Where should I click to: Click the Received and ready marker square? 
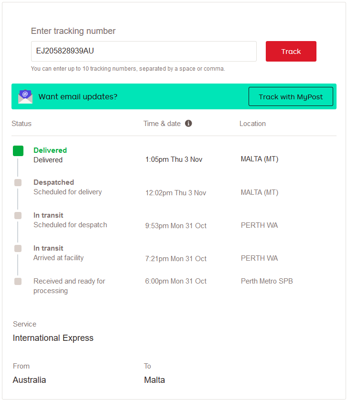18,281
